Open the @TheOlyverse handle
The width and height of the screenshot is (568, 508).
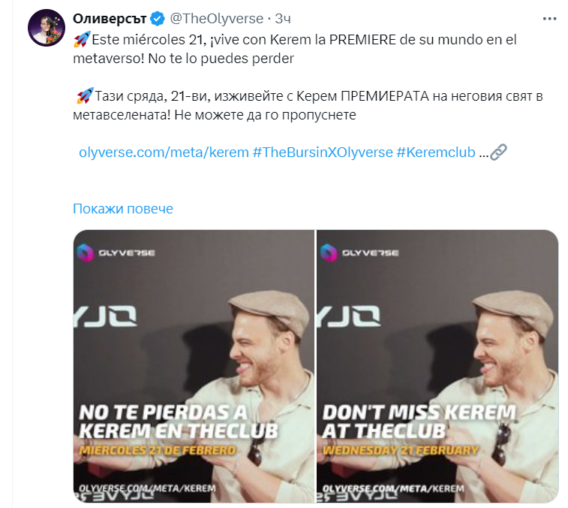[x=217, y=19]
